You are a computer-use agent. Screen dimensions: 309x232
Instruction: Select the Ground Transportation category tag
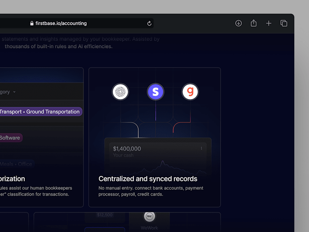[41, 112]
